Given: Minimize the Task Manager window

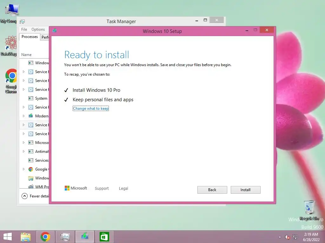Looking at the screenshot, I should coord(197,21).
